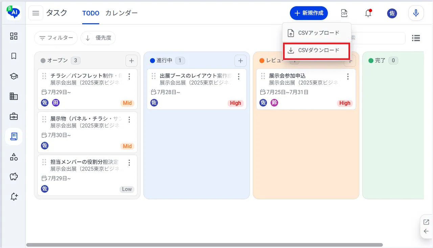433x248 pixels.
Task: Click the Low priority badge
Action: coord(127,189)
